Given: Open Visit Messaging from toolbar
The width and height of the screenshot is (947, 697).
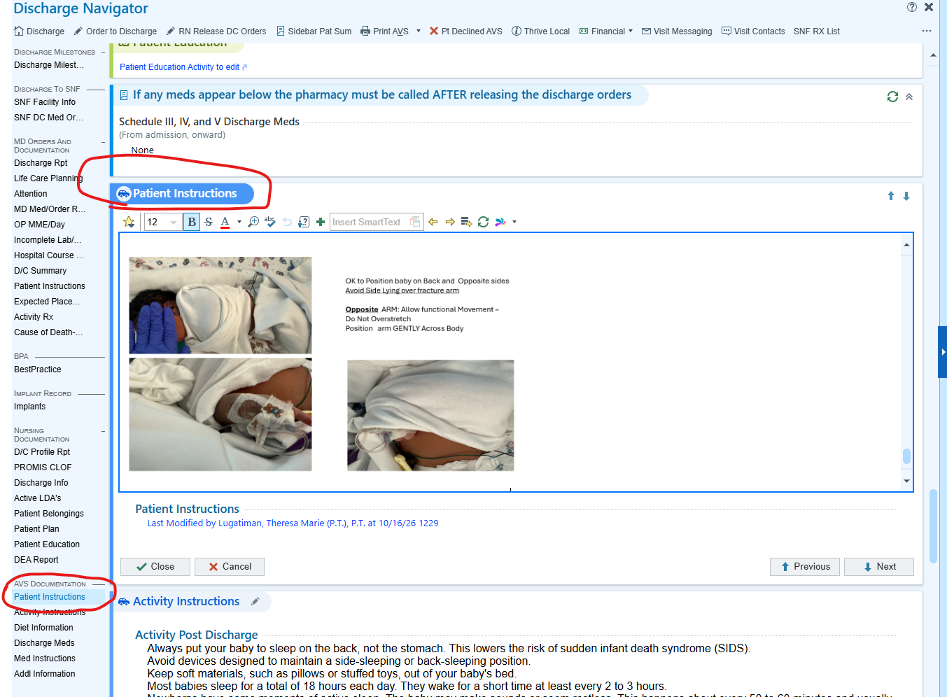Looking at the screenshot, I should tap(677, 31).
